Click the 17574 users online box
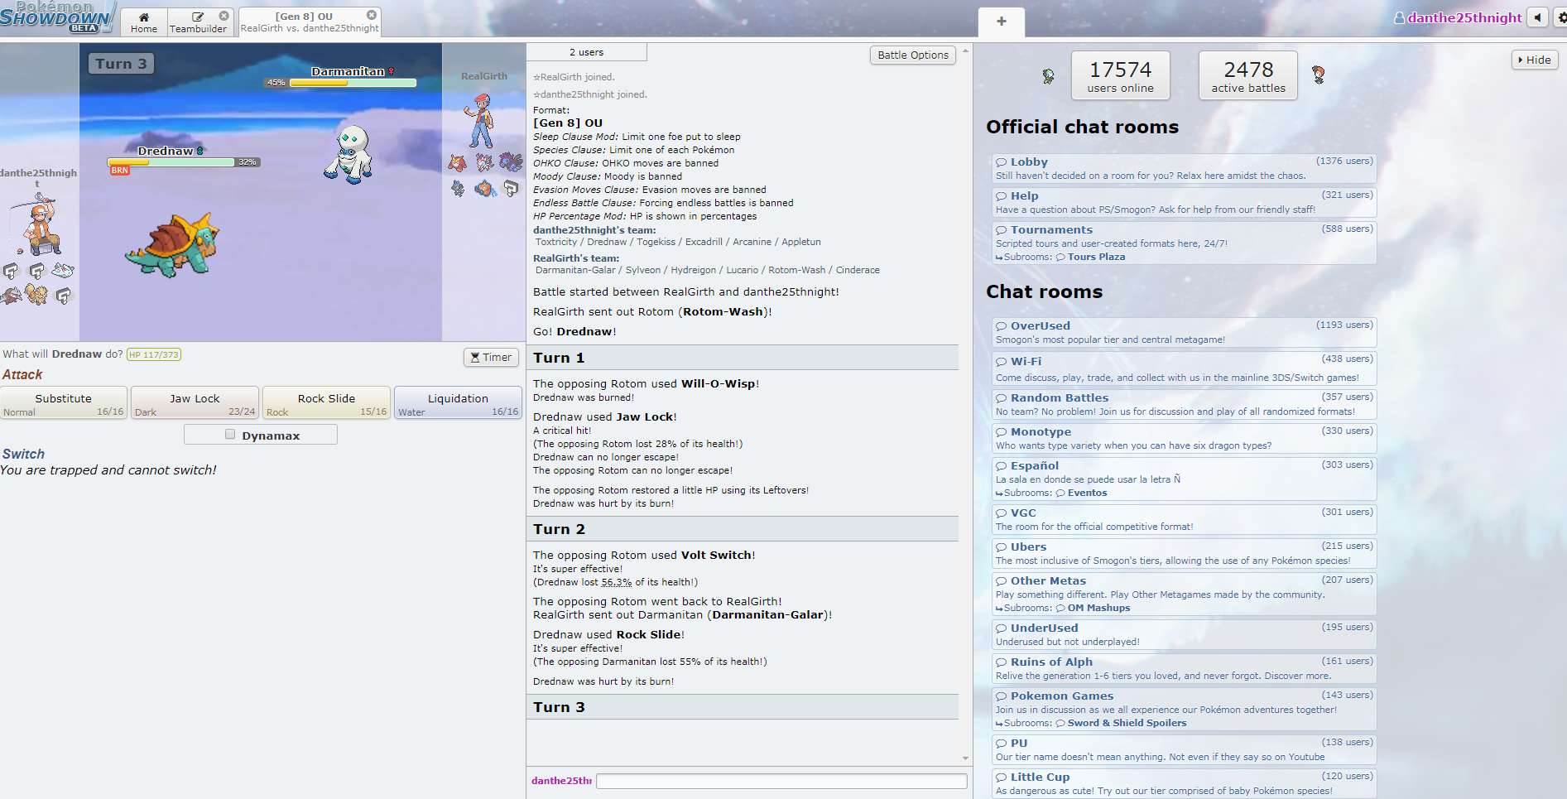This screenshot has width=1567, height=799. (1120, 75)
